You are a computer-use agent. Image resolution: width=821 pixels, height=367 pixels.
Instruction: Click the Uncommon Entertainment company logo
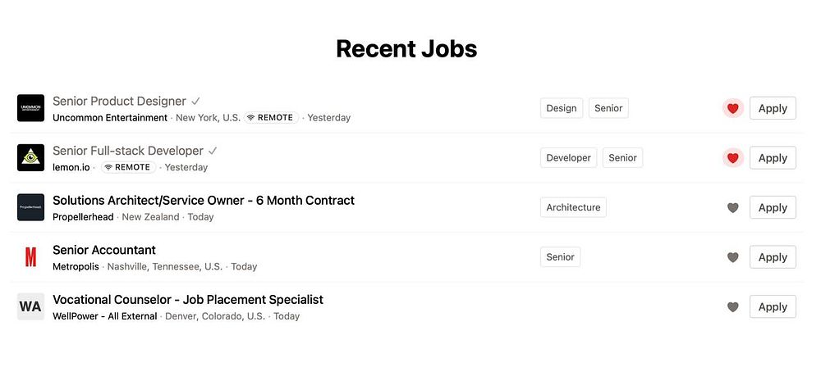[30, 108]
